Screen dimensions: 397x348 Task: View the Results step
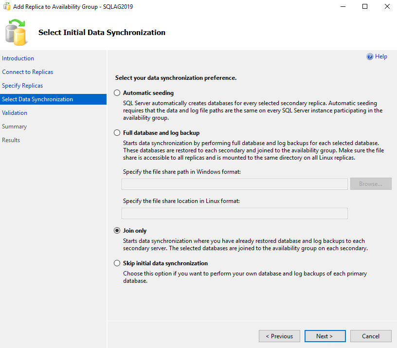(12, 140)
